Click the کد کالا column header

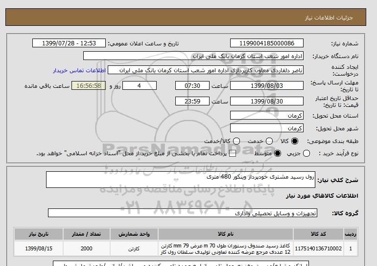pyautogui.click(x=318, y=234)
